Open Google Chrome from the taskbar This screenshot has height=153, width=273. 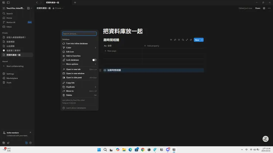(143, 150)
